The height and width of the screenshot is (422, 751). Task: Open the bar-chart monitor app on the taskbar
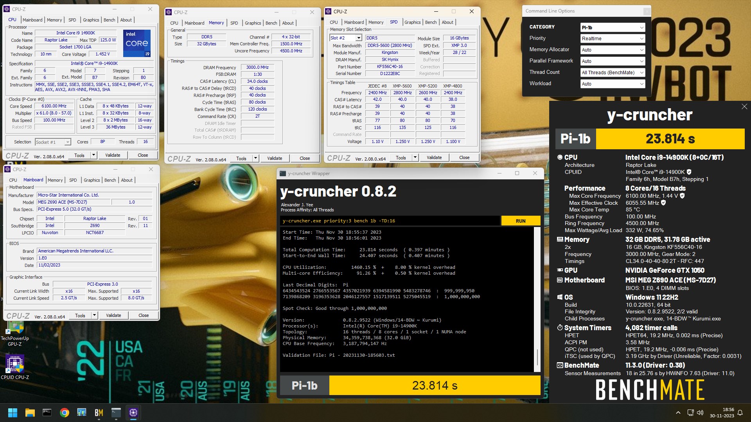click(81, 413)
